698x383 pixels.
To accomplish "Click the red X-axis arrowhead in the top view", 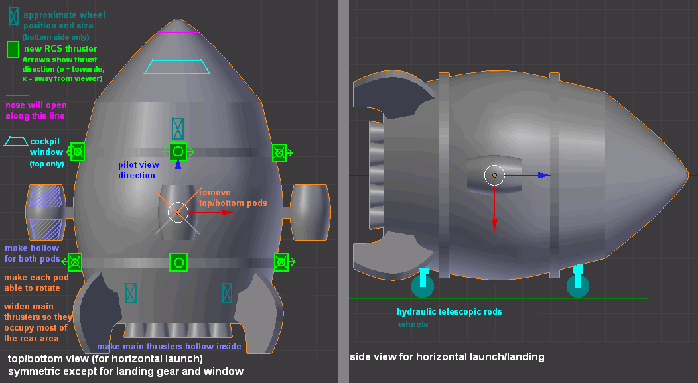I will click(227, 213).
